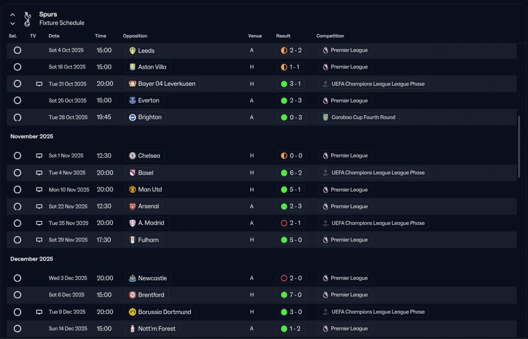This screenshot has height=339, width=528.
Task: Click the Carabao Cup competition icon
Action: tap(325, 117)
